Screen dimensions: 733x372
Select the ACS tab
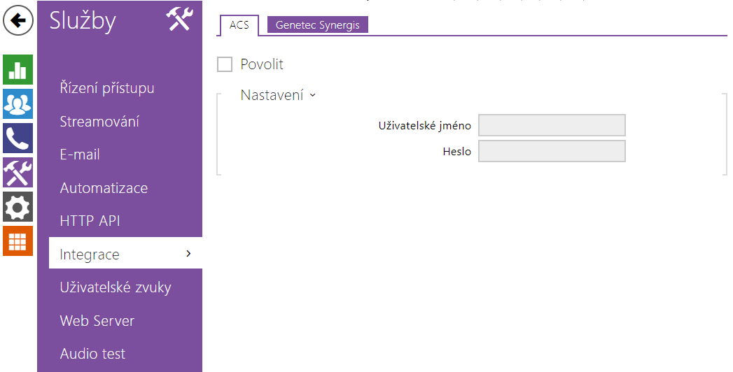[239, 25]
